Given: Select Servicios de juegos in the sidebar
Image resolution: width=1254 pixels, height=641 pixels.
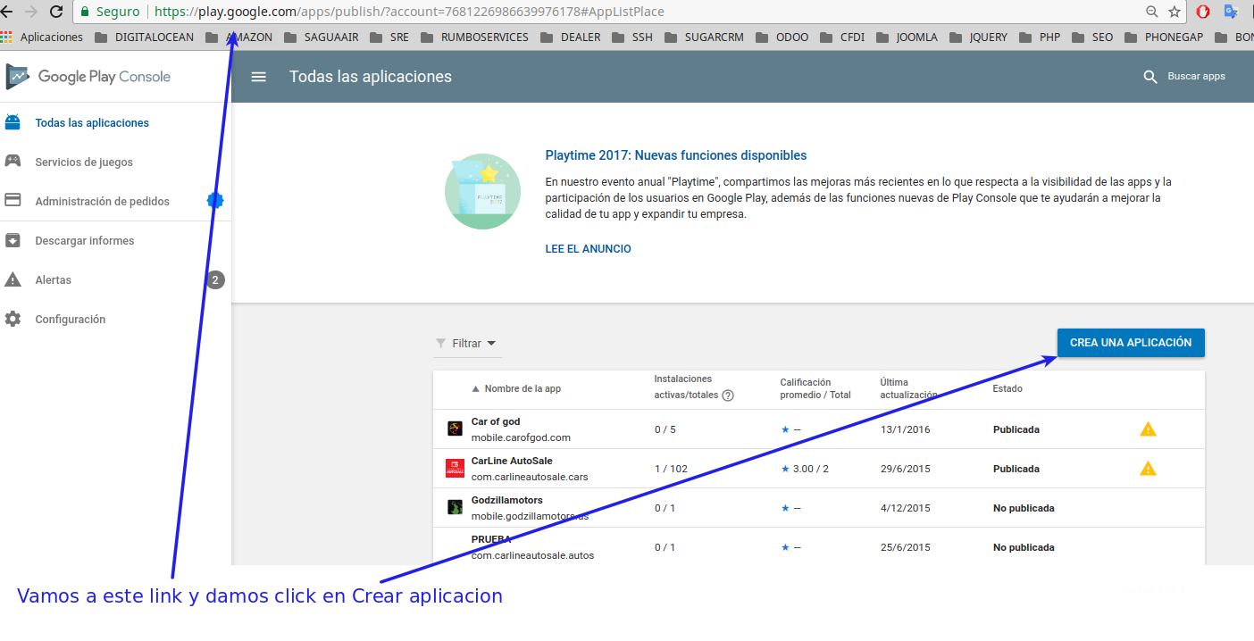Looking at the screenshot, I should point(84,162).
